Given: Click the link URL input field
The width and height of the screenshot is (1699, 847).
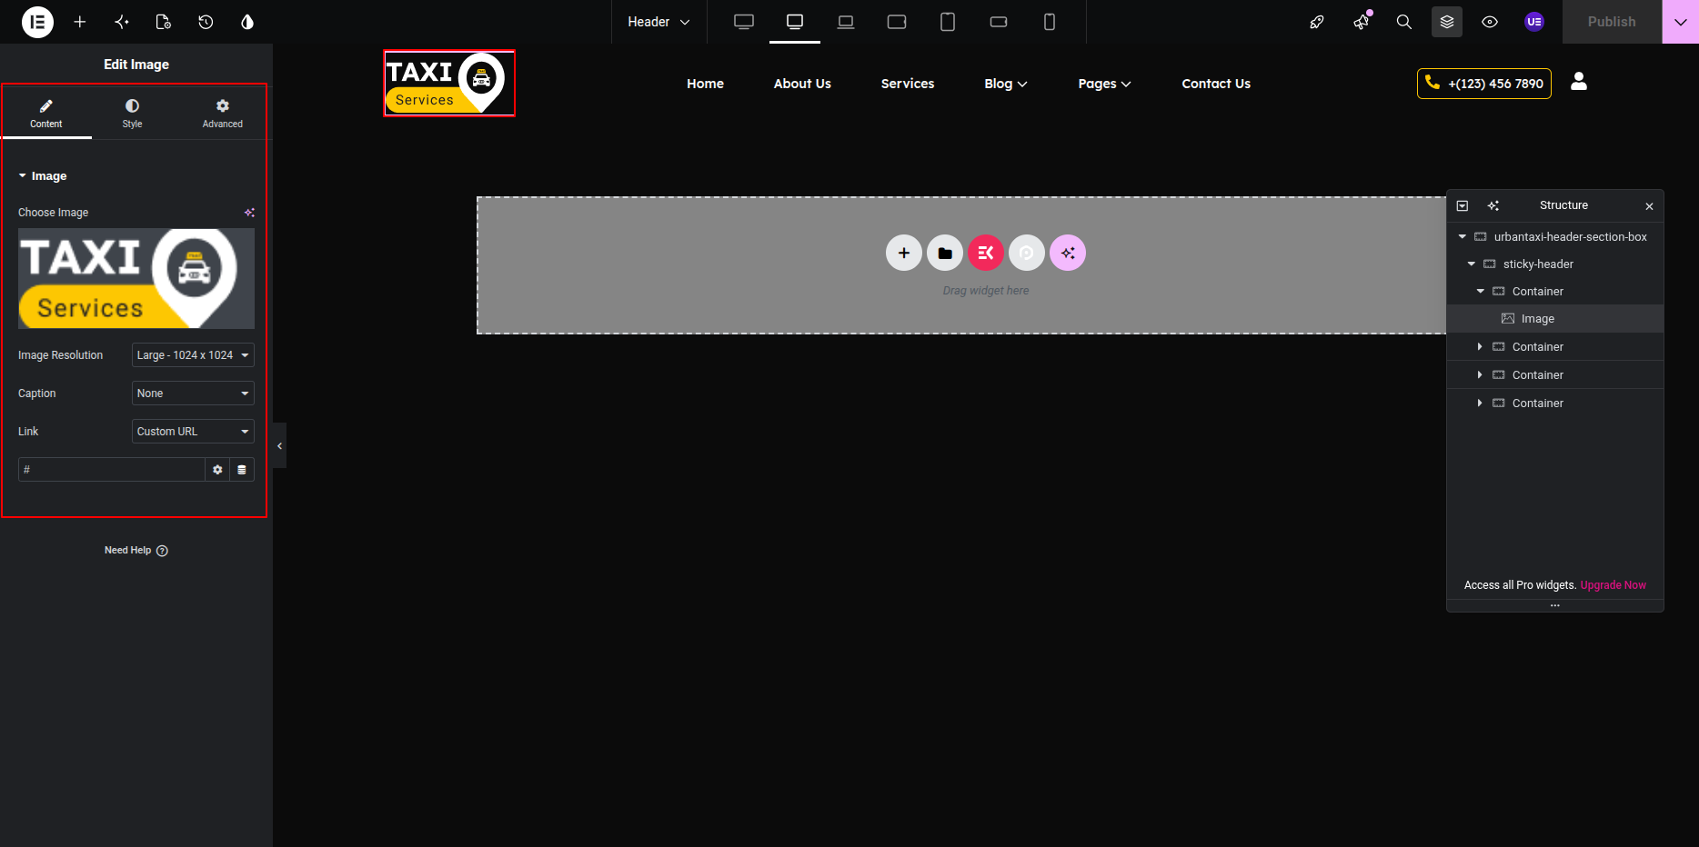Looking at the screenshot, I should coord(111,470).
